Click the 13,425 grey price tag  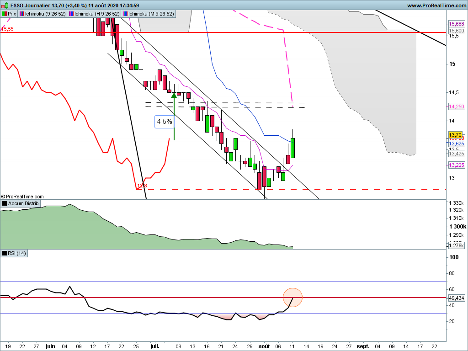tap(457, 154)
